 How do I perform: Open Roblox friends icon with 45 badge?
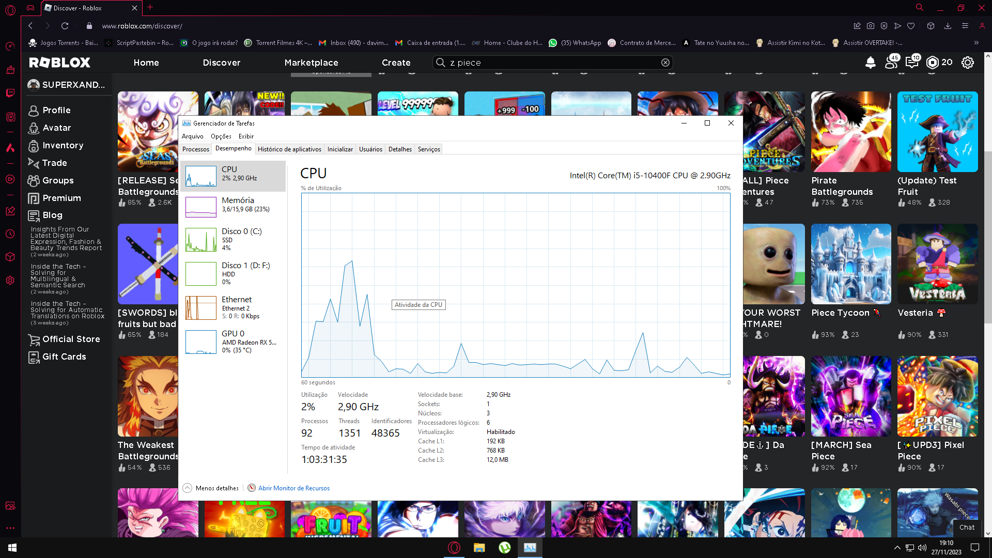pyautogui.click(x=891, y=62)
